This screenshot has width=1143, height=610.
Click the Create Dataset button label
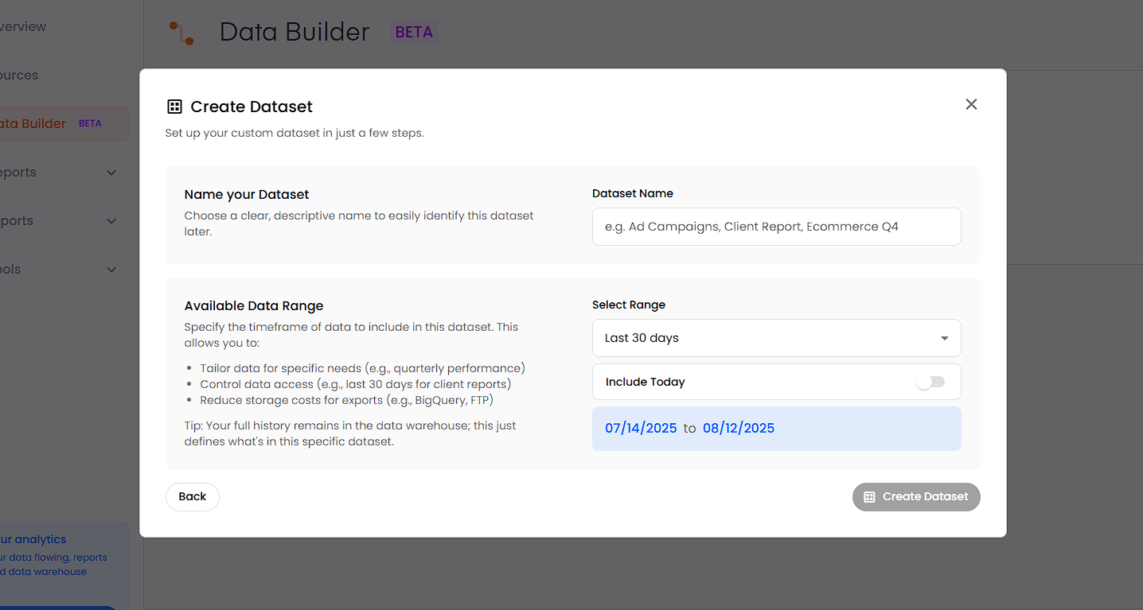click(x=925, y=497)
